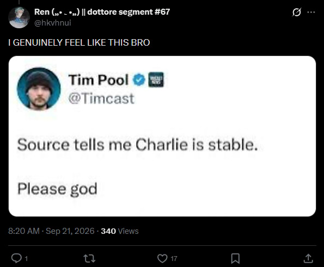This screenshot has width=324, height=267.
Task: Bookmark this post
Action: pyautogui.click(x=235, y=258)
